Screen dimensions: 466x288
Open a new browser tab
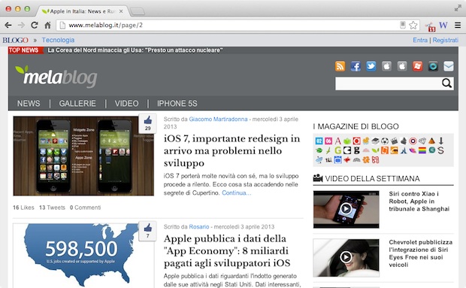(x=138, y=11)
